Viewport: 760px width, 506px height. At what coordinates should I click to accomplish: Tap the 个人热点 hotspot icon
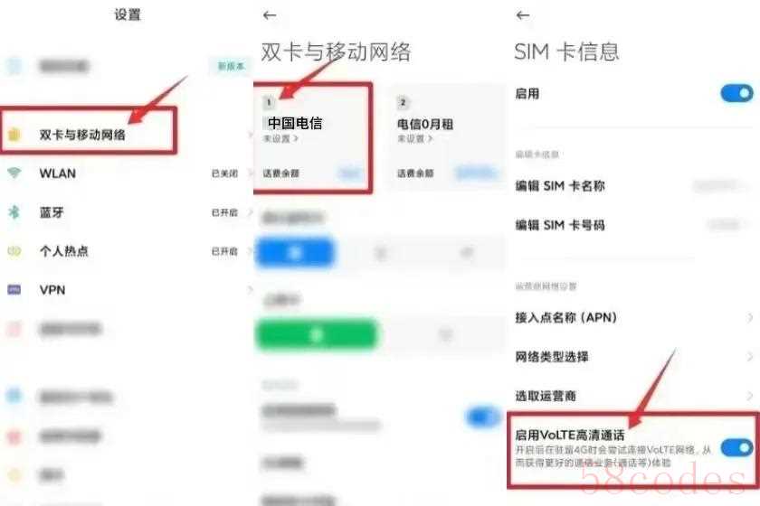tap(14, 251)
